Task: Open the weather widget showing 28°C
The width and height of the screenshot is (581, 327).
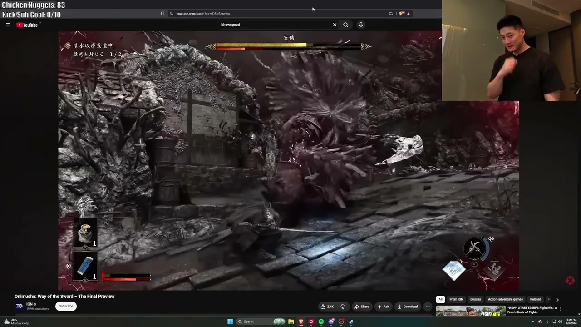Action: pos(16,322)
